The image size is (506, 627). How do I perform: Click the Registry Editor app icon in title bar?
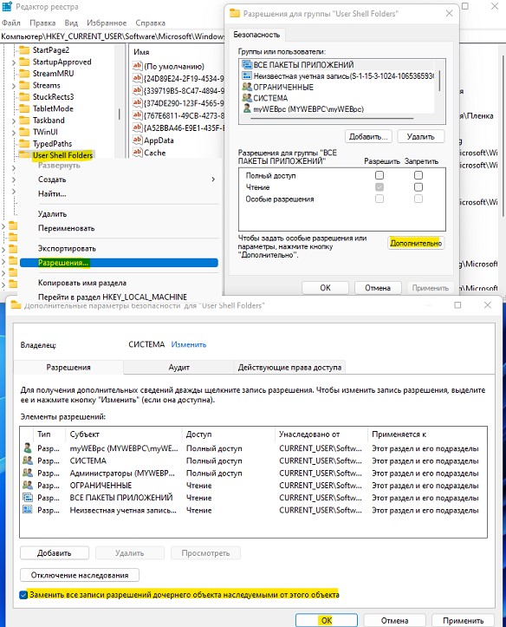point(7,6)
